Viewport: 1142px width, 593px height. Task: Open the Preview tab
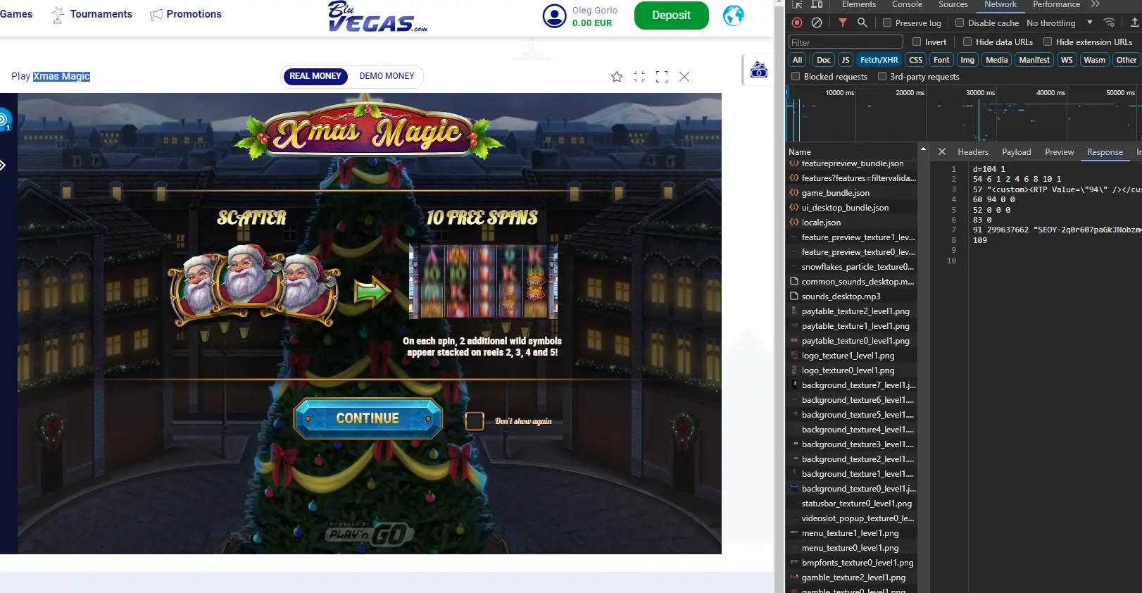click(x=1060, y=151)
